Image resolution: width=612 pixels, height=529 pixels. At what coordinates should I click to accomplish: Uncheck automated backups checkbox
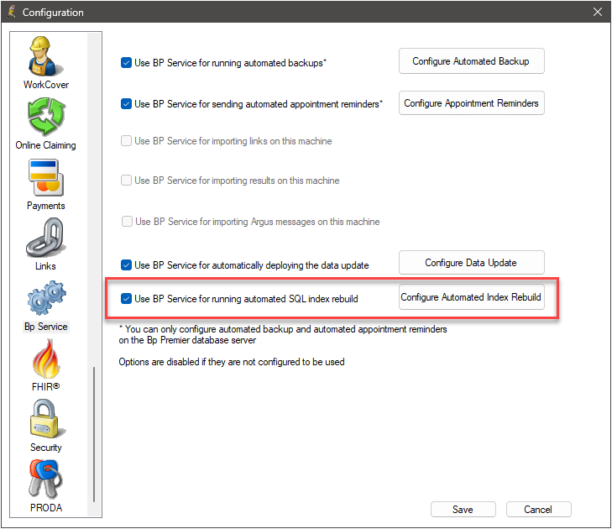click(x=126, y=63)
